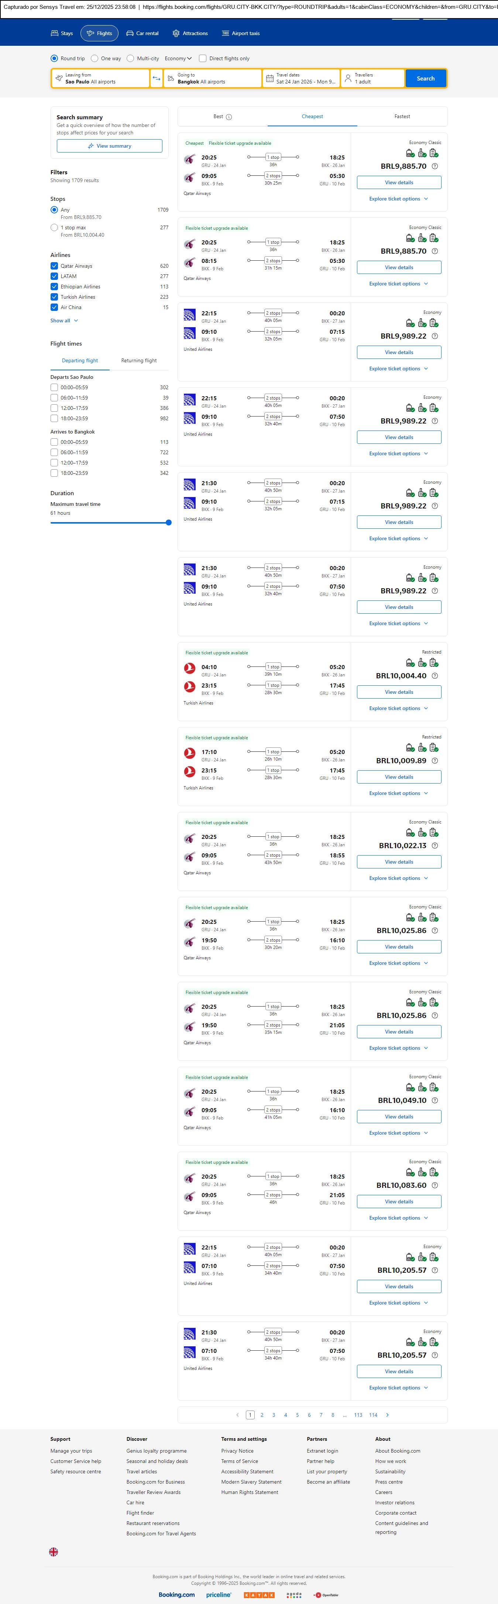Expand ticket options for BRL10,009.89 flight
The image size is (498, 1604).
coord(398,793)
